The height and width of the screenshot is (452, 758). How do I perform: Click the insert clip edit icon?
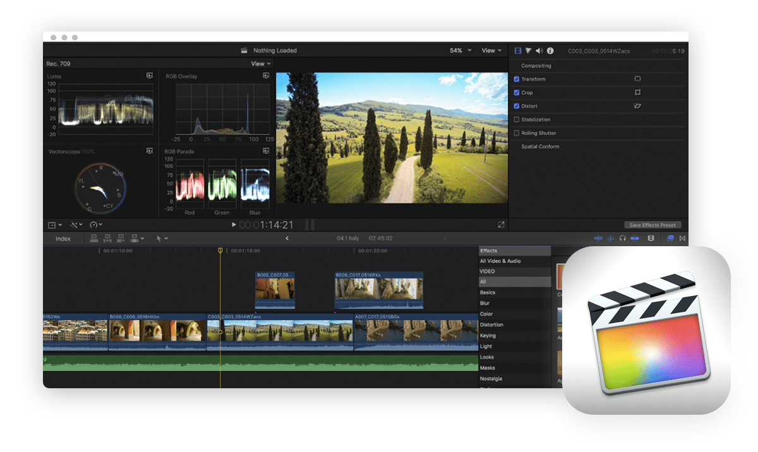point(108,238)
